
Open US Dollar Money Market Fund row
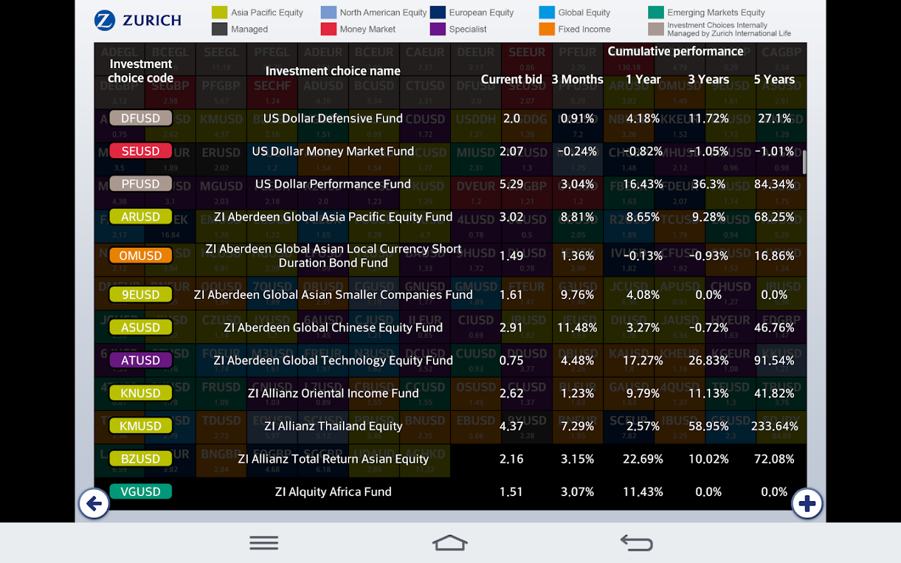pyautogui.click(x=450, y=151)
